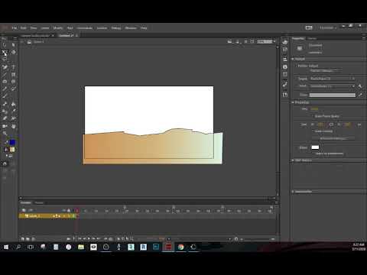Viewport: 367px width, 275px height.
Task: Click the Delete layer trash icon
Action: [x=33, y=239]
